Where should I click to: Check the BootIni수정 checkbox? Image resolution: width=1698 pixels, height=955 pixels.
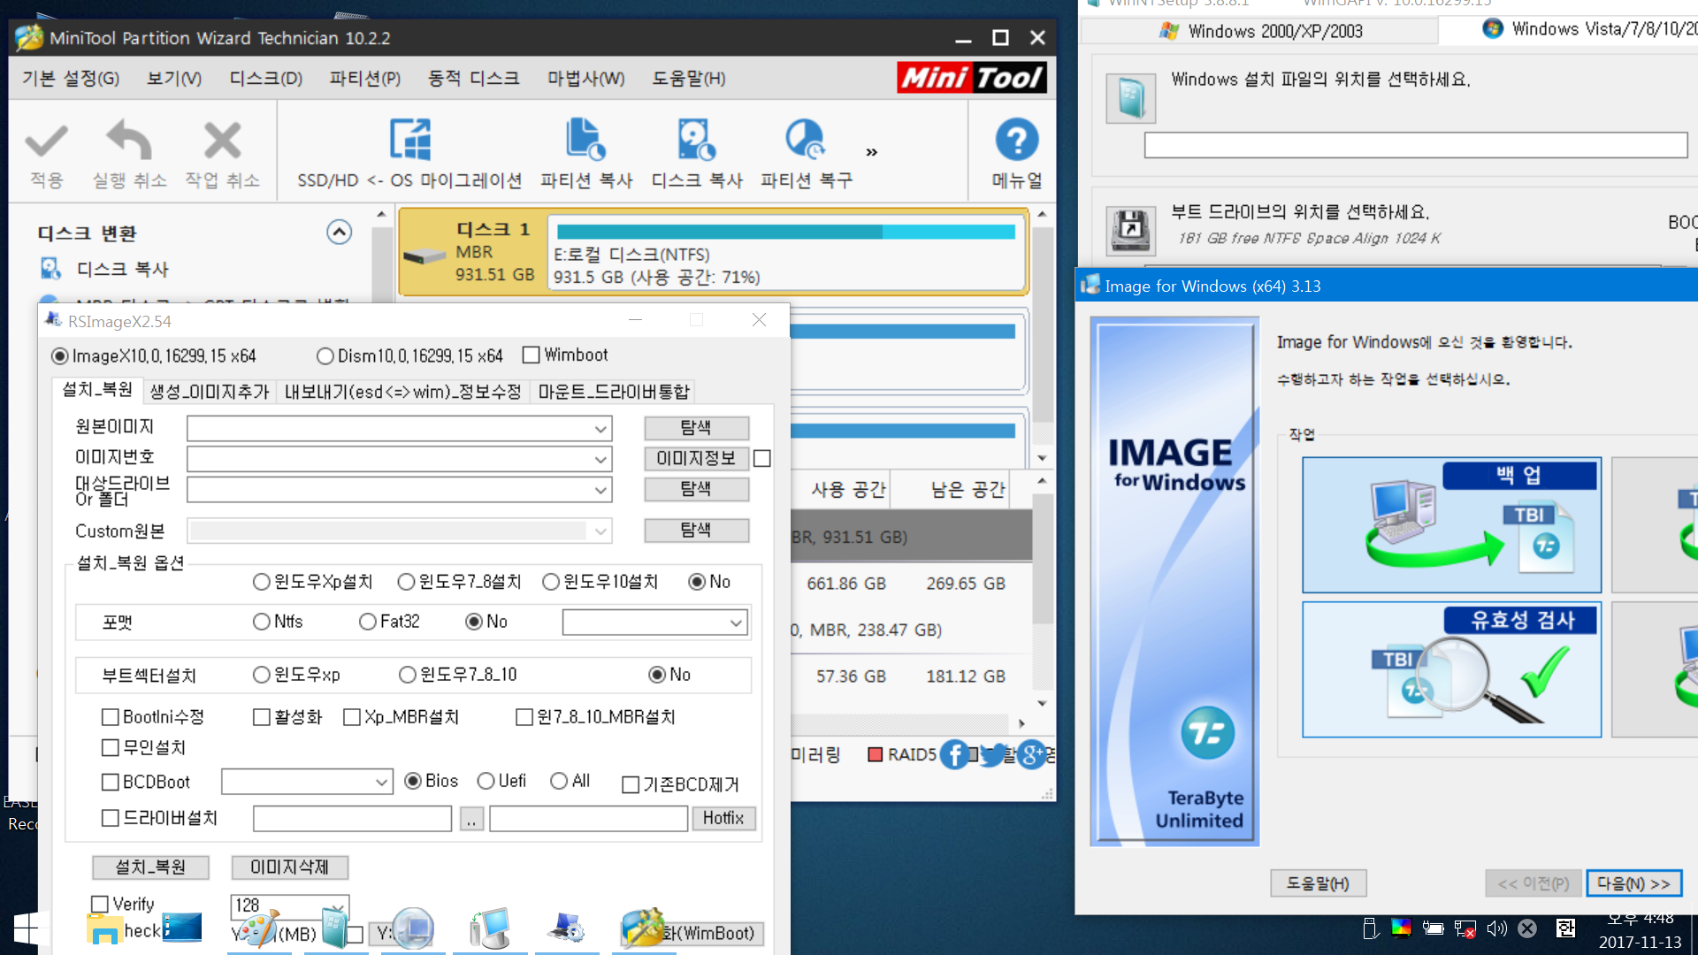(x=111, y=717)
